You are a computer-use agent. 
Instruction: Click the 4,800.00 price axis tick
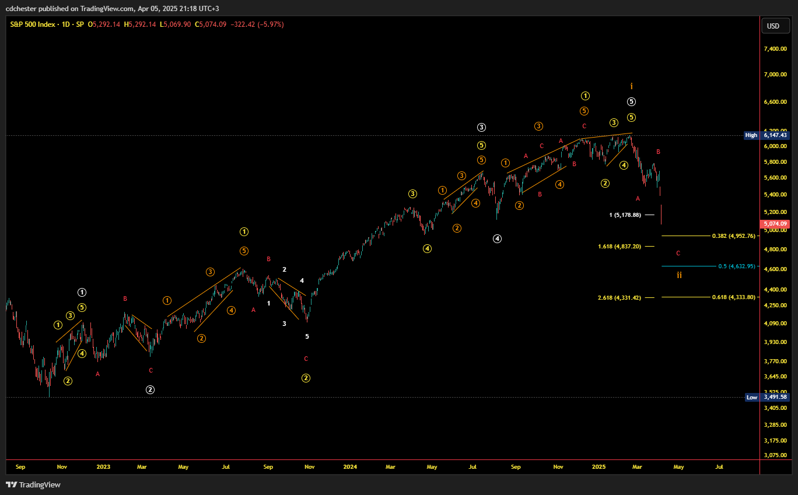775,250
